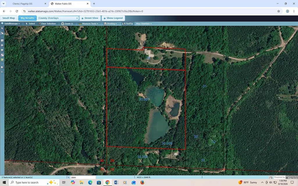Open the Misc Overlays menu

click(144, 24)
